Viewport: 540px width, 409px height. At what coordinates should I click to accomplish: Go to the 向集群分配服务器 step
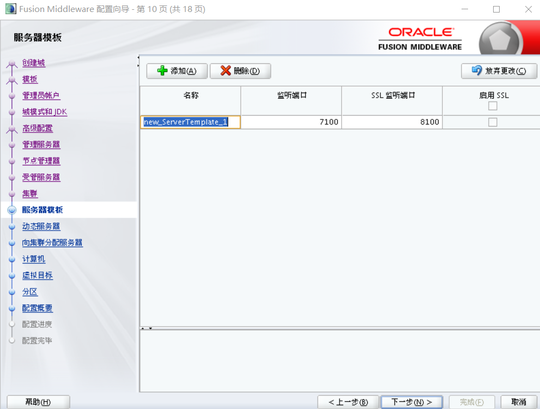pyautogui.click(x=54, y=243)
